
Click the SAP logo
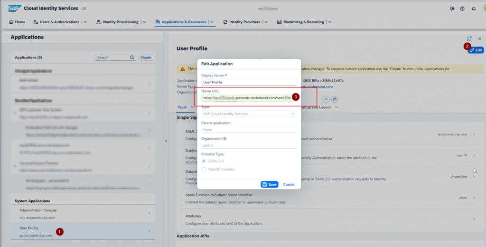point(15,9)
